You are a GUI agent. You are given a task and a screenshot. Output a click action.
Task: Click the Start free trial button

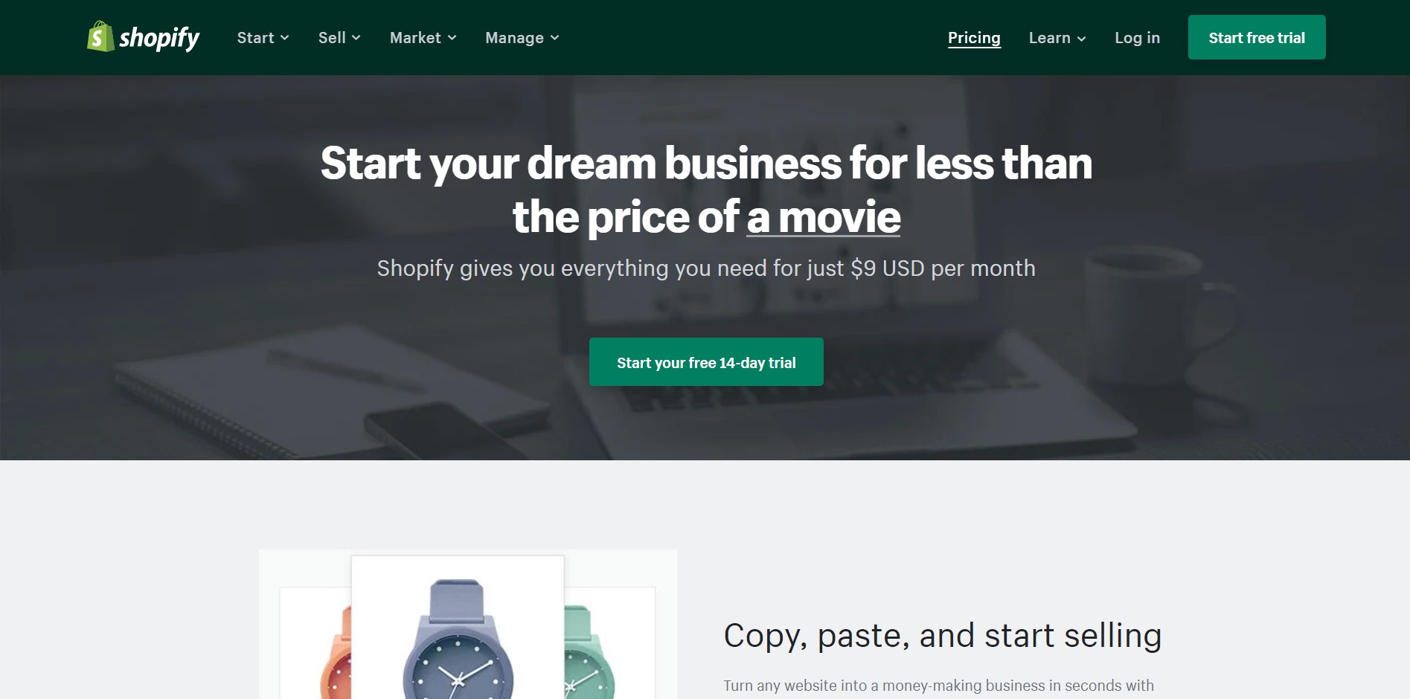click(1257, 37)
